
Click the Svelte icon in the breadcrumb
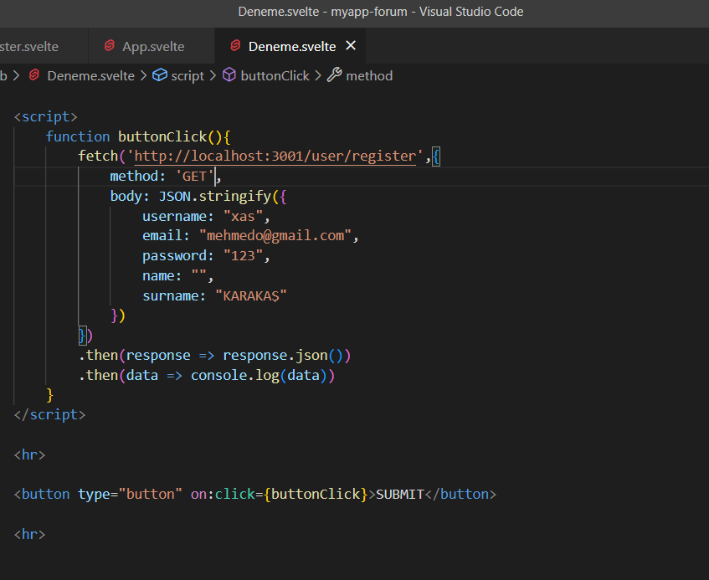[x=34, y=75]
